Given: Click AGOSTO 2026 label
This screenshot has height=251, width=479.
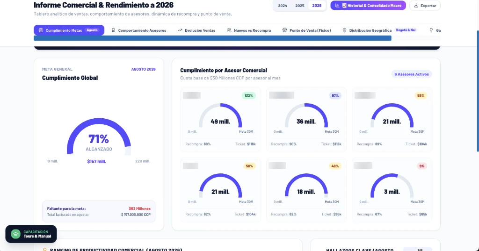Looking at the screenshot, I should click(x=143, y=69).
